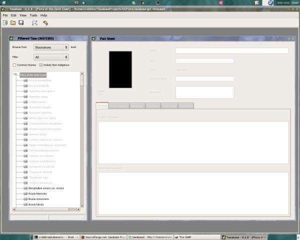The image size is (300, 240).
Task: Click the green arrow page toolbar icon
Action: coord(5,23)
